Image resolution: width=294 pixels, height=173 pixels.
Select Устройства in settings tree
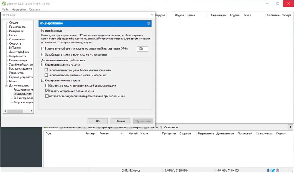[x=16, y=73]
